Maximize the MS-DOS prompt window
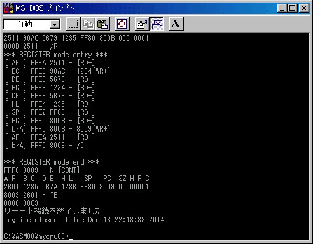The width and height of the screenshot is (313, 244). (x=292, y=8)
